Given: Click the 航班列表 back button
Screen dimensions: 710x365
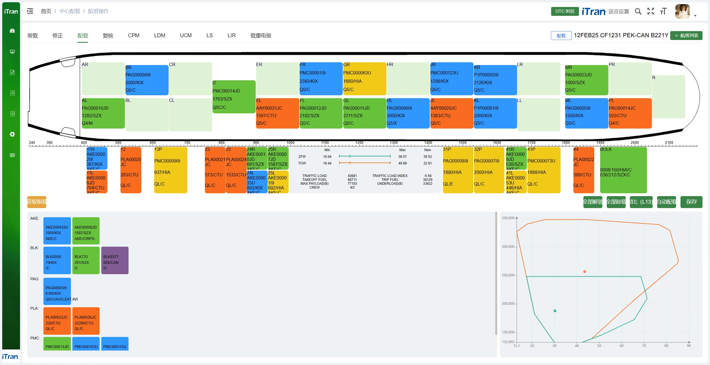Looking at the screenshot, I should pyautogui.click(x=686, y=36).
